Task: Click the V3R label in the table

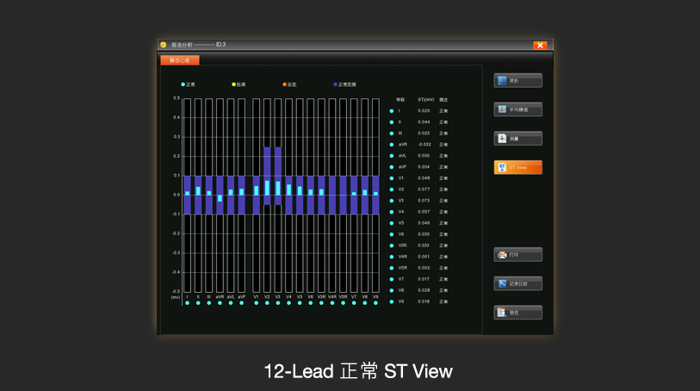Action: [x=402, y=245]
